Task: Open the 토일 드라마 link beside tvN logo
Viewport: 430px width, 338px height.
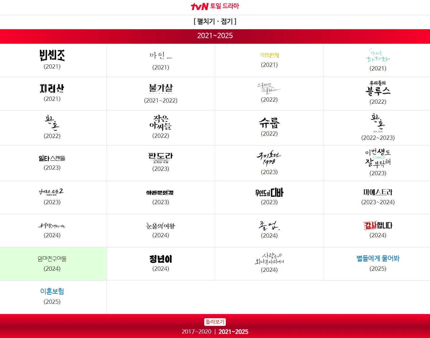Action: [x=224, y=6]
